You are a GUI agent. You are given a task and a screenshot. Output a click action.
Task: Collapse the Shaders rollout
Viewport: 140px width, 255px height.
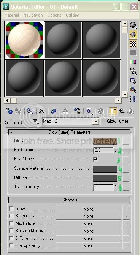69,200
